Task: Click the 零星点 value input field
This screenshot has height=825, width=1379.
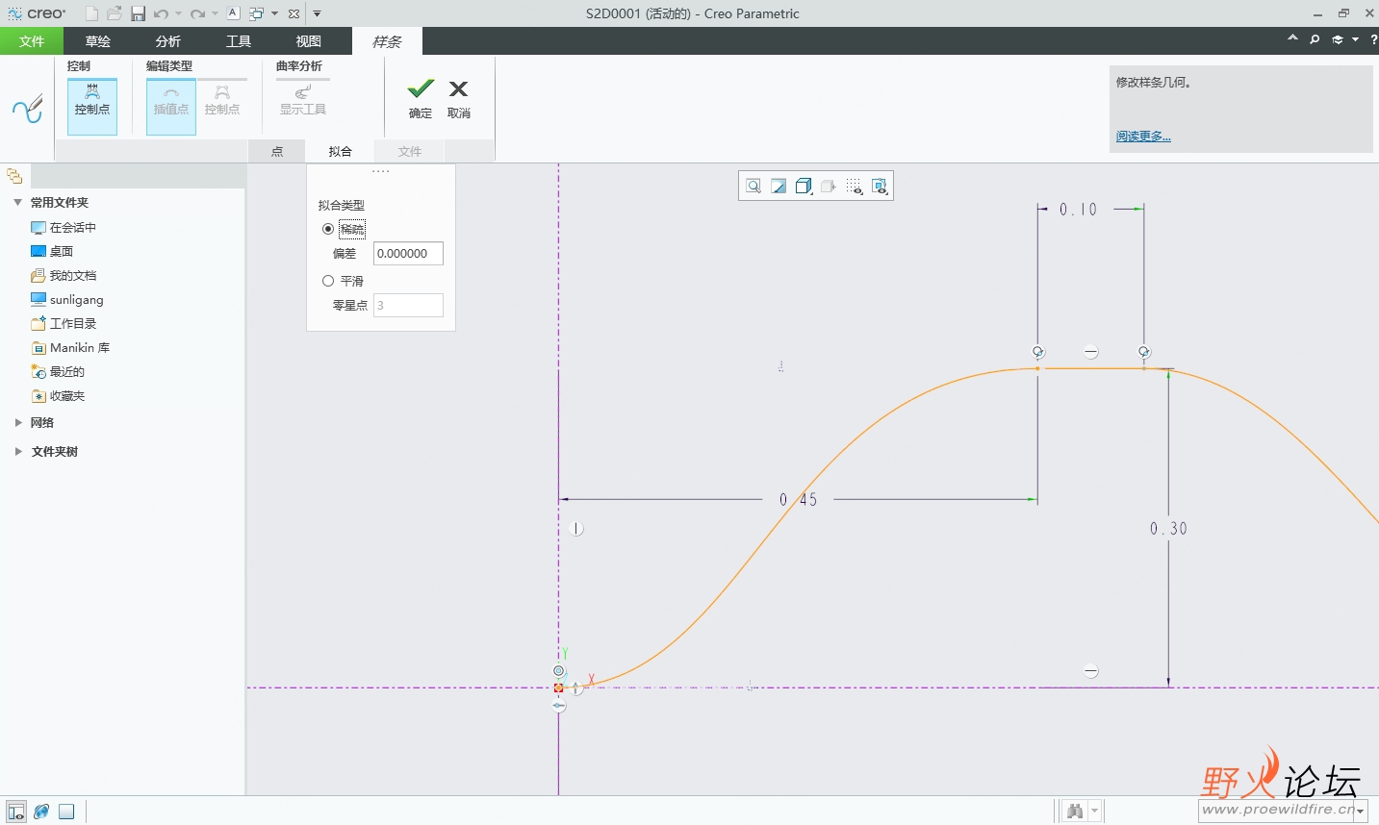Action: [x=408, y=306]
